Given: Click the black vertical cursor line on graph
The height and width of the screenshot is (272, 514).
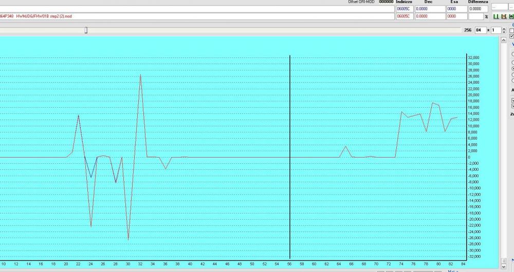Looking at the screenshot, I should click(x=290, y=154).
